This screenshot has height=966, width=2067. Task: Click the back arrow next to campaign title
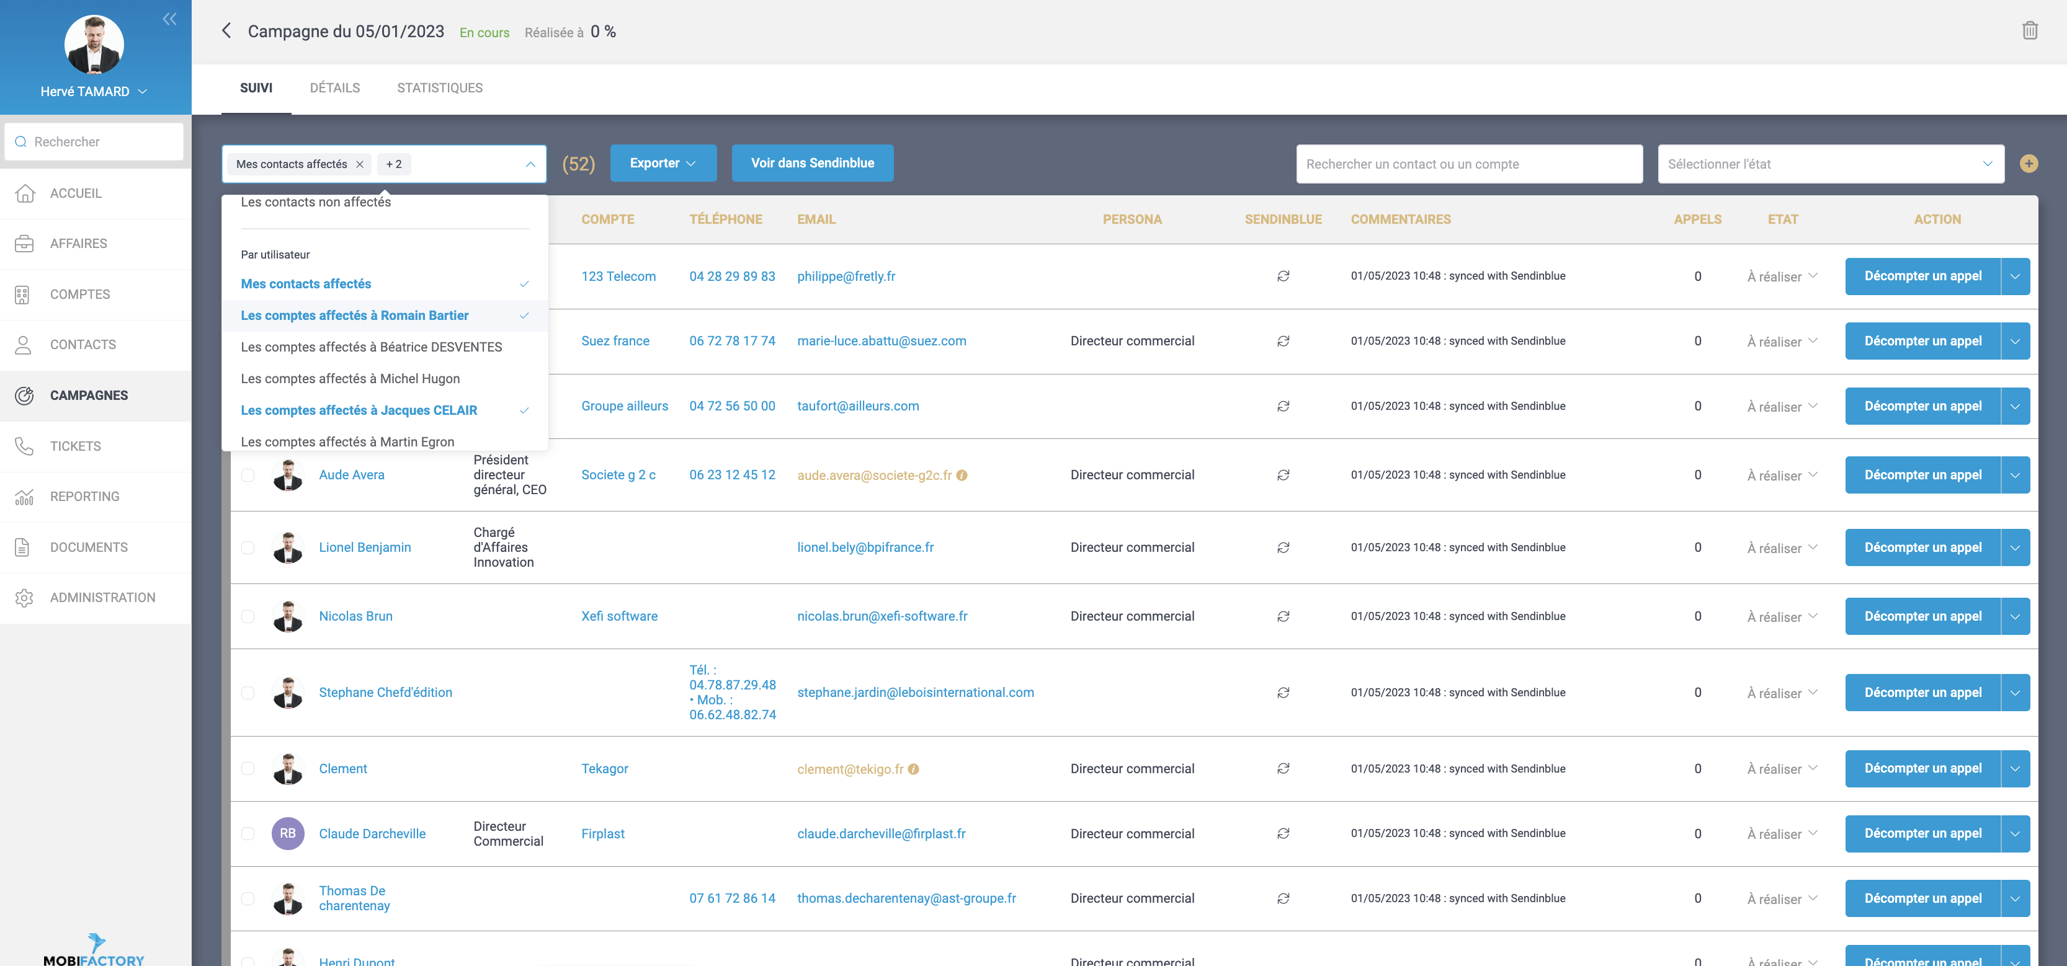(x=226, y=30)
